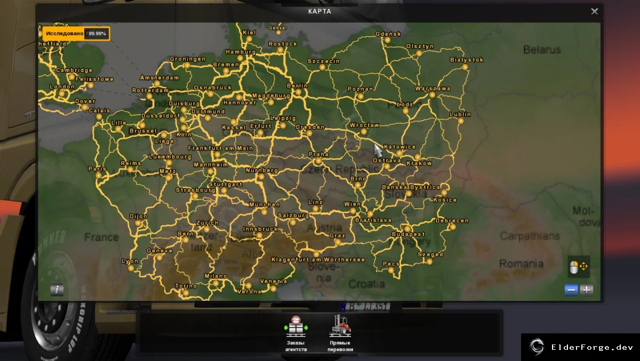Click the Amsterdam city label
This screenshot has width=640, height=361.
coord(159,77)
